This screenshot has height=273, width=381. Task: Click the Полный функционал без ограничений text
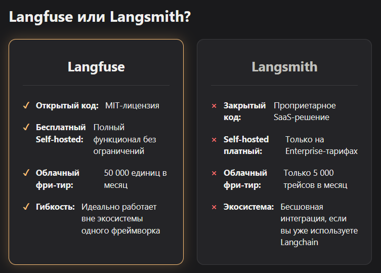coord(124,139)
